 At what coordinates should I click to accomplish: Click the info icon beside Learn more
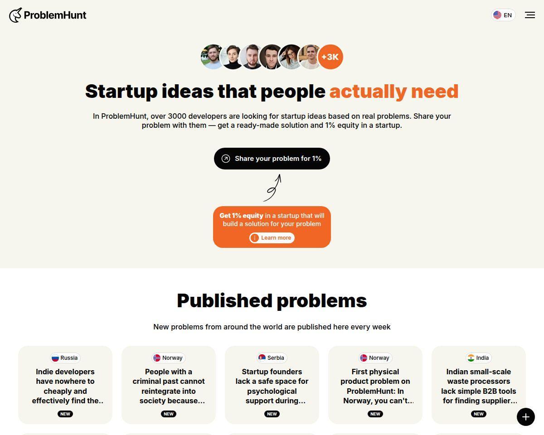click(255, 238)
